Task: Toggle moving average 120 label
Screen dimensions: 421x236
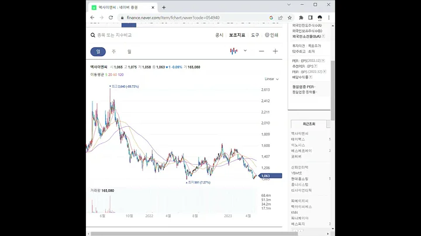Action: coord(121,75)
